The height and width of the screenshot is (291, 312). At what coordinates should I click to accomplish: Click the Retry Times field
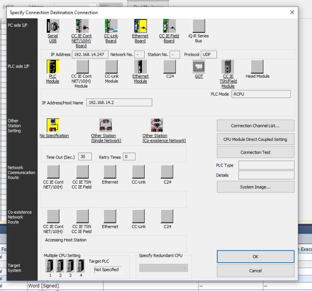[x=129, y=156]
